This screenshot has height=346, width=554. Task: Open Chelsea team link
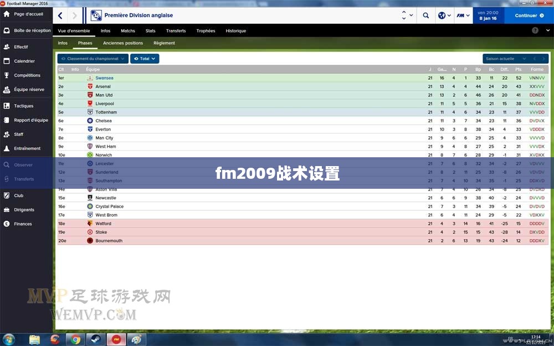point(103,121)
